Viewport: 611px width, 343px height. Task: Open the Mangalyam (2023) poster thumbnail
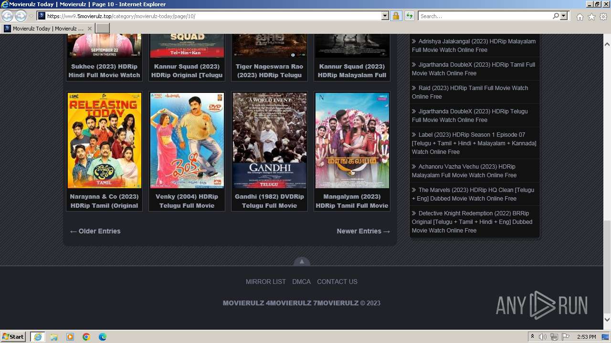click(352, 141)
